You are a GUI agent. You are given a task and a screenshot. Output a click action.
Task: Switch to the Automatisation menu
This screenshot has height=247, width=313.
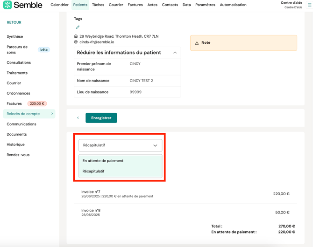click(233, 5)
